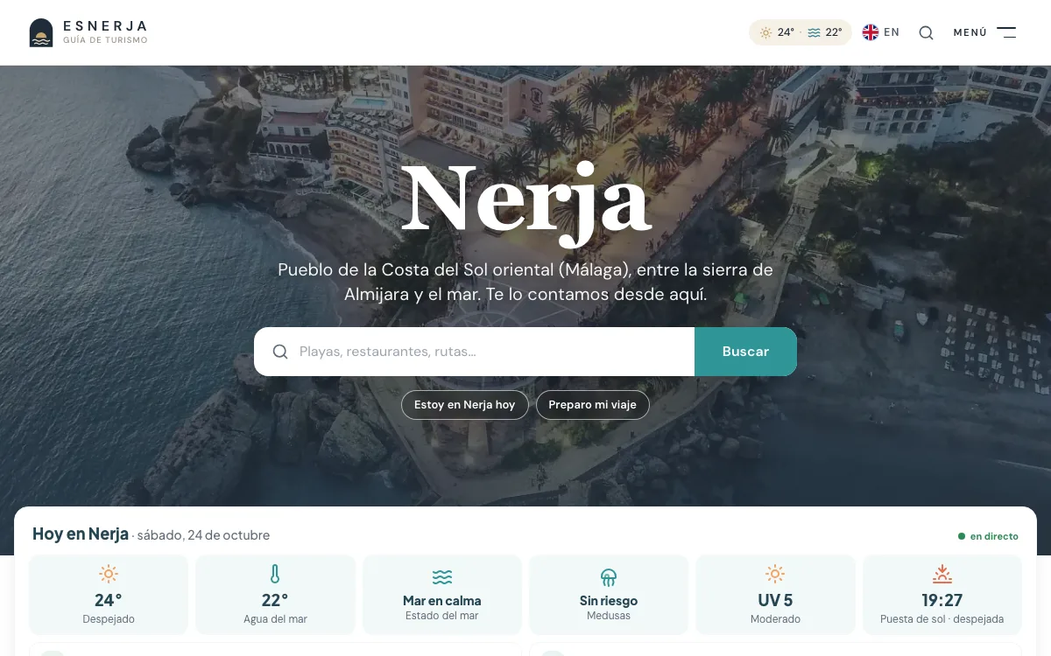
Task: Click the UK flag language icon
Action: click(871, 32)
